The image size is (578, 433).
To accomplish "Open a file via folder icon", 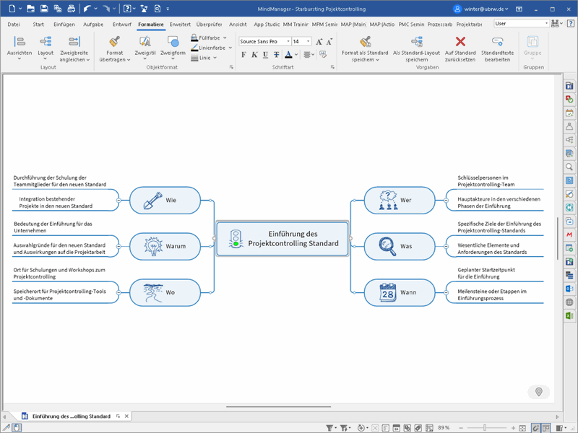I will 30,9.
